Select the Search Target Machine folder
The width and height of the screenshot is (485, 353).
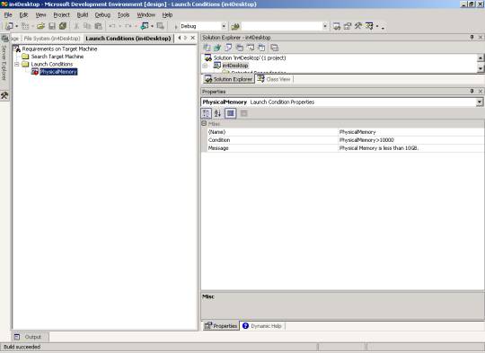coord(57,57)
